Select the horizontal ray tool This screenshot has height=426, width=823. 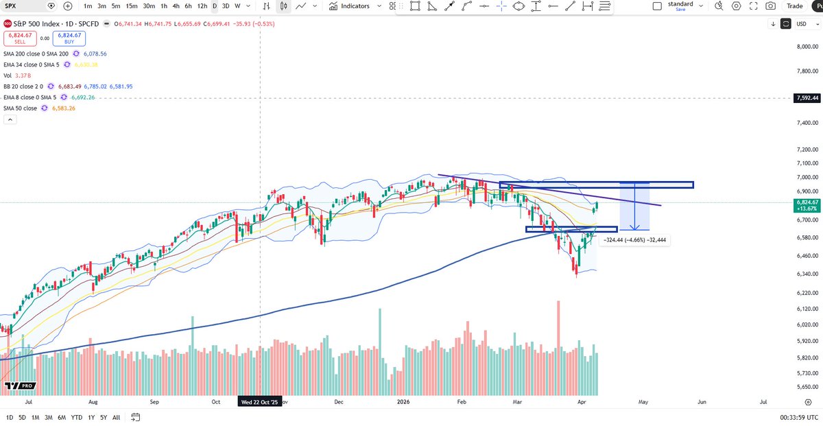(x=553, y=6)
